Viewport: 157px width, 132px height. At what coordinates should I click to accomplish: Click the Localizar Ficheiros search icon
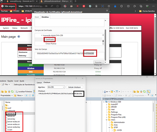pyautogui.click(x=17, y=92)
